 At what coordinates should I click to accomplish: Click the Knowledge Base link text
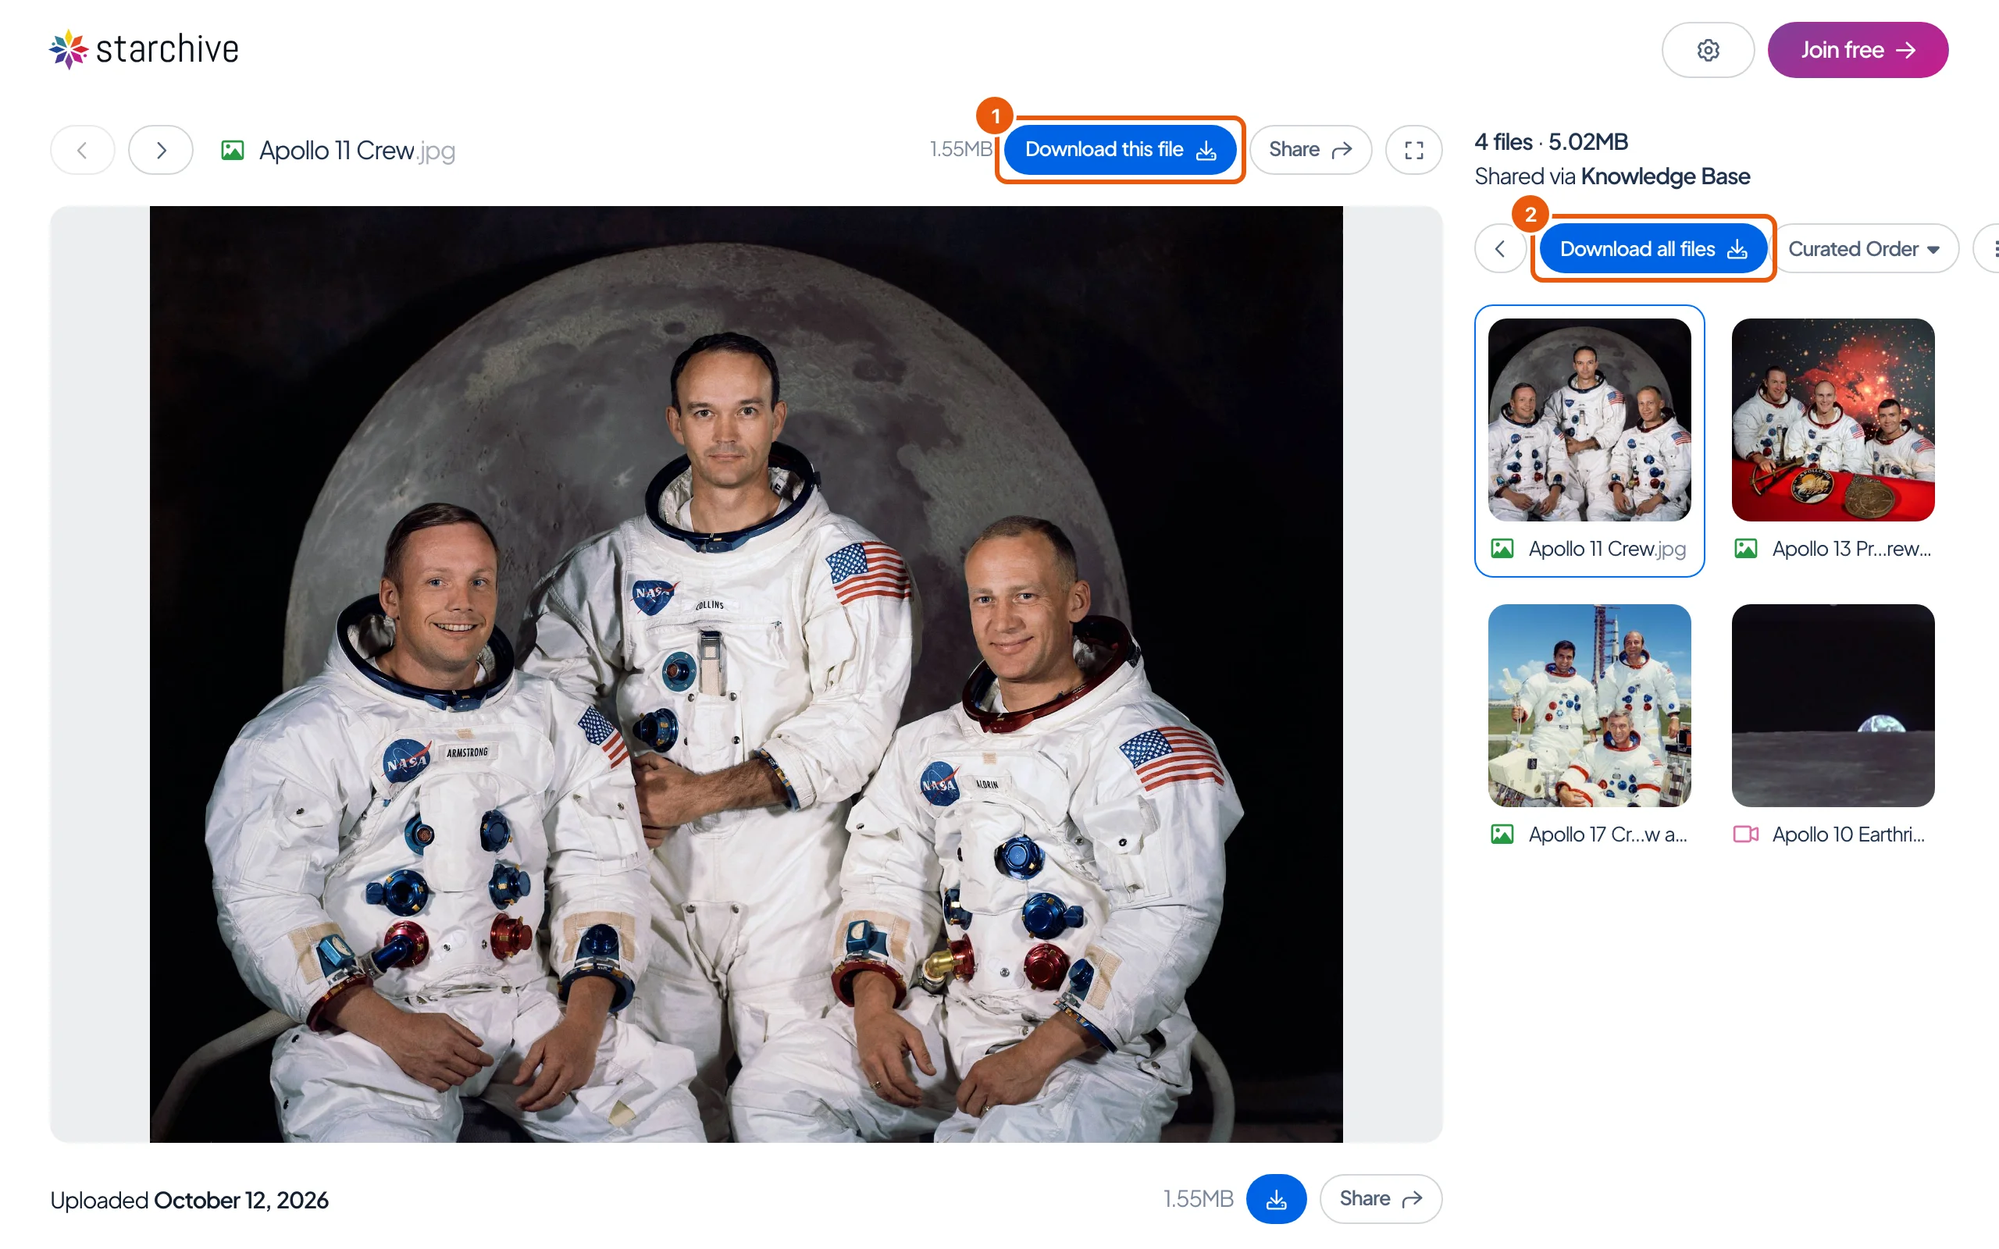pos(1666,176)
